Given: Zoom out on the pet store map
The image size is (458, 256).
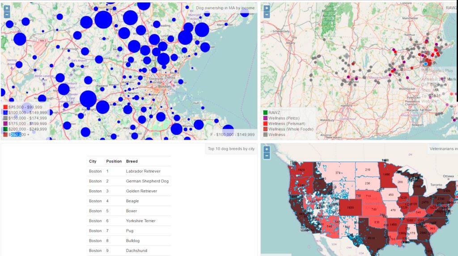Looking at the screenshot, I should coord(267,15).
